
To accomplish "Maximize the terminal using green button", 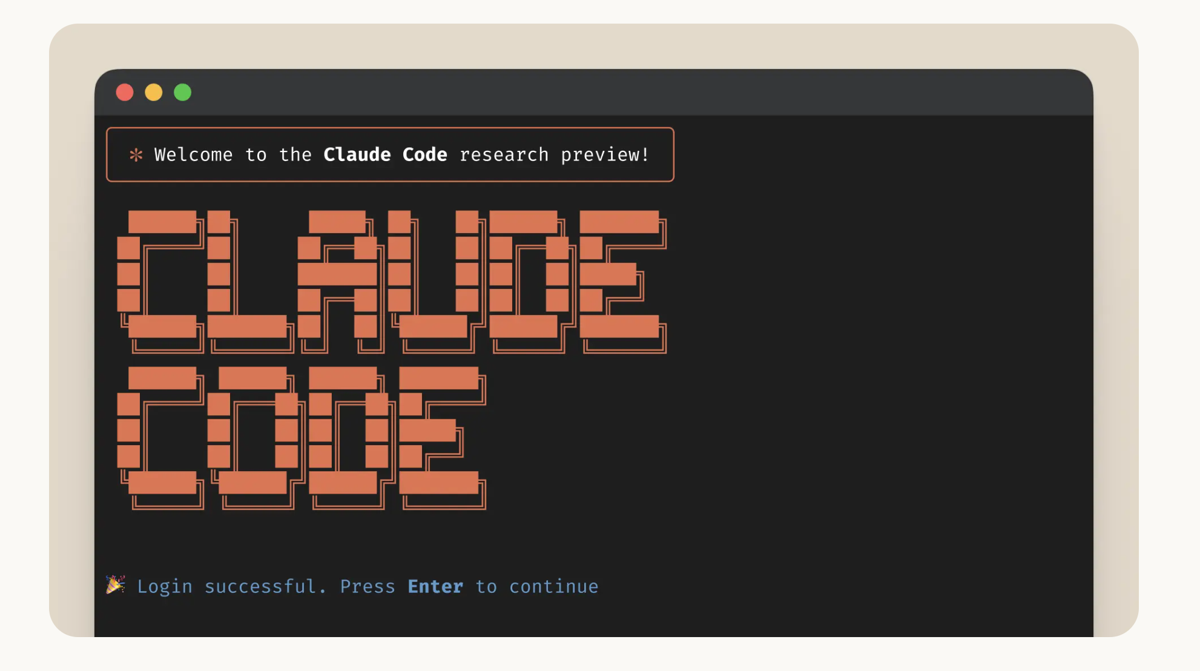I will click(183, 92).
